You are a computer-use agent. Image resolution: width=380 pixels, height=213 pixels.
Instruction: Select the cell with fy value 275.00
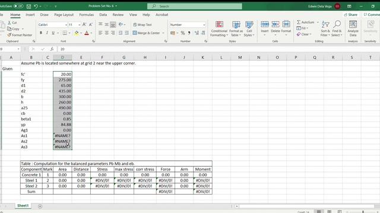pyautogui.click(x=62, y=80)
